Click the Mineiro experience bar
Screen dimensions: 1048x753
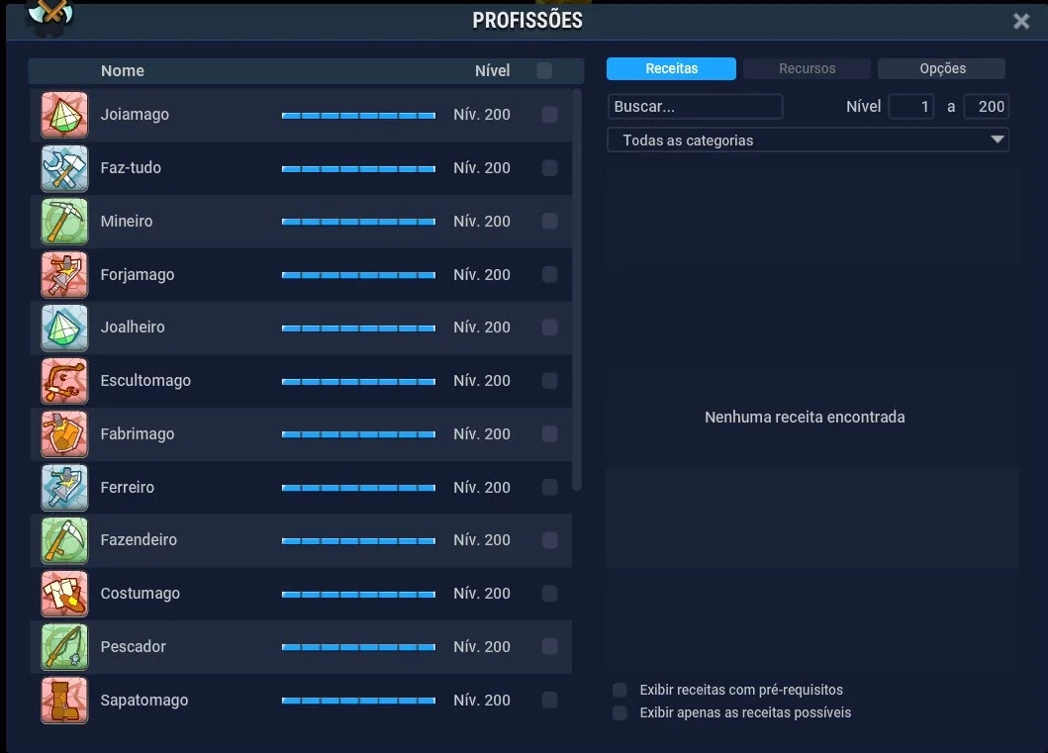(358, 222)
